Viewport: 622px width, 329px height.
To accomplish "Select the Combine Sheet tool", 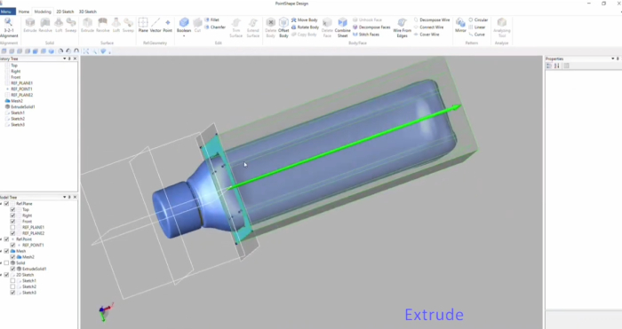I will tap(342, 22).
